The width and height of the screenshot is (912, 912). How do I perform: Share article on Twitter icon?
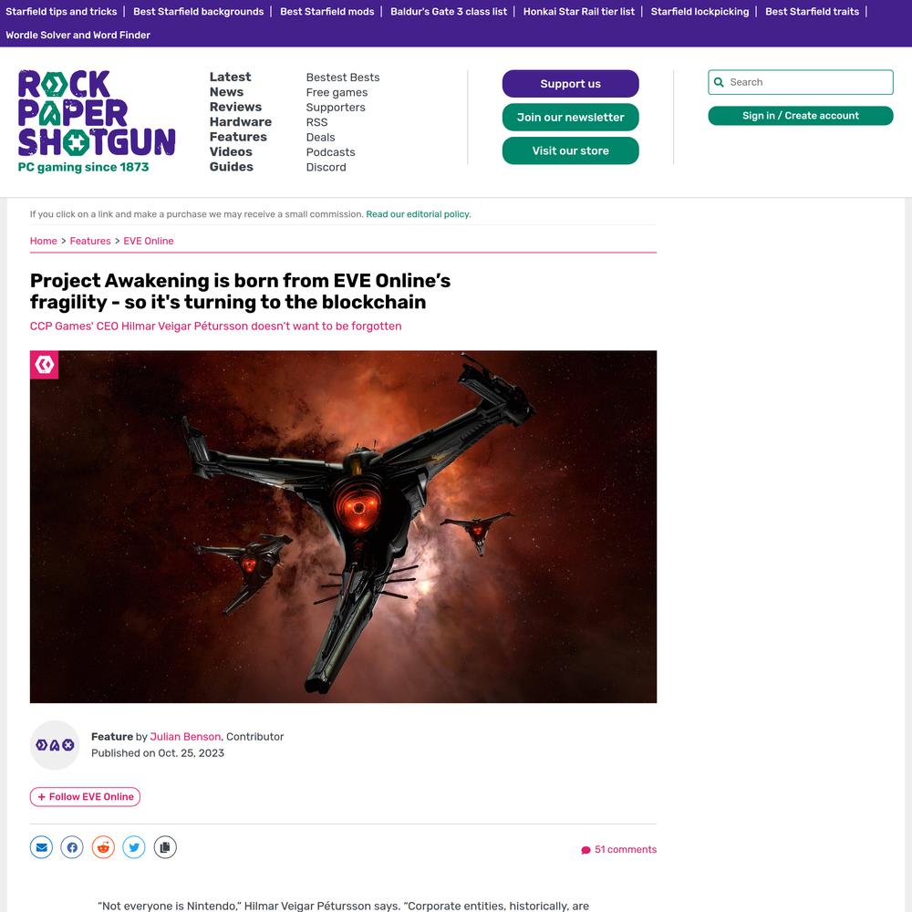tap(134, 847)
